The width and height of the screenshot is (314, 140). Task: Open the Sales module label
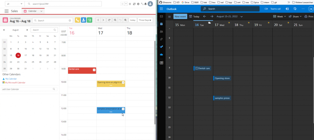pos(14,11)
